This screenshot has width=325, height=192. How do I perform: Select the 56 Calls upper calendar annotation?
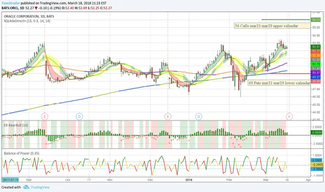[272, 26]
